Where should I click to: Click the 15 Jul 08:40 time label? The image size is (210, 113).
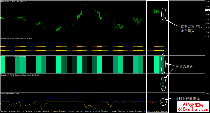[163, 111]
